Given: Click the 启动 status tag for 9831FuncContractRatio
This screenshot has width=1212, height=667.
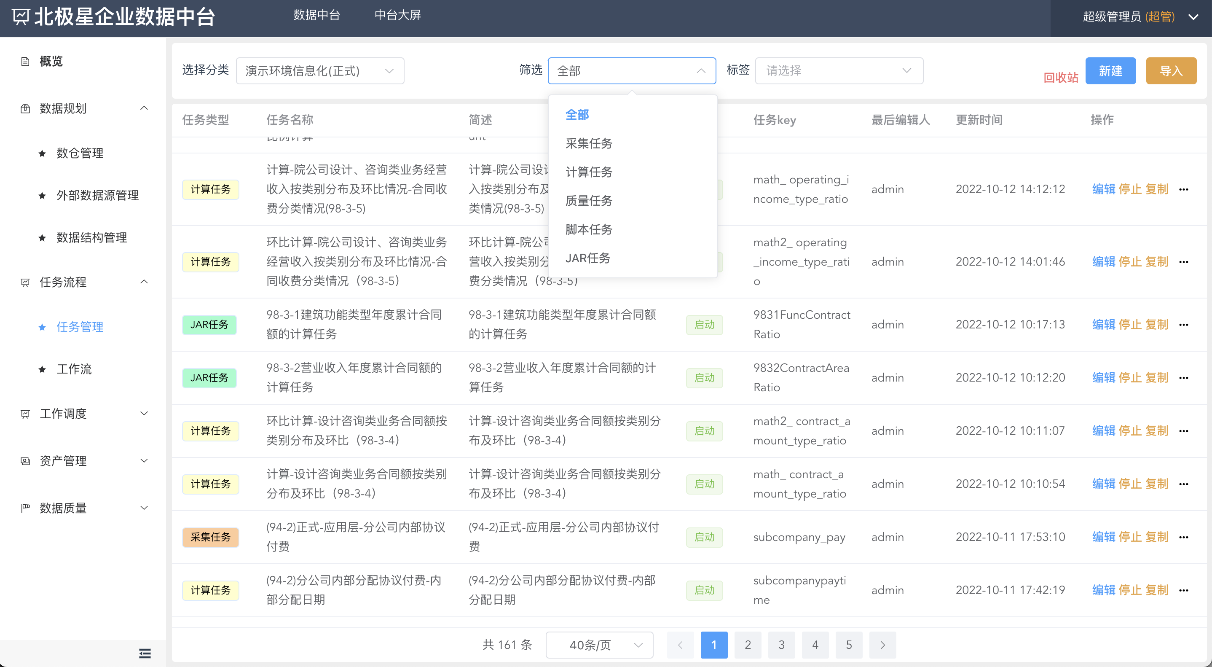Looking at the screenshot, I should tap(704, 325).
